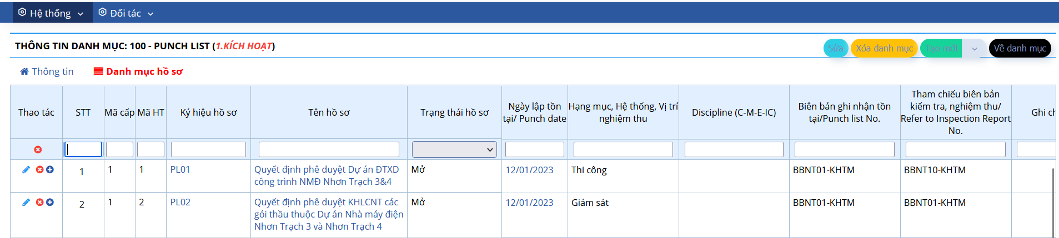This screenshot has width=1059, height=238.
Task: Click the Ký hiệu hồ sơ column header
Action: click(x=208, y=112)
